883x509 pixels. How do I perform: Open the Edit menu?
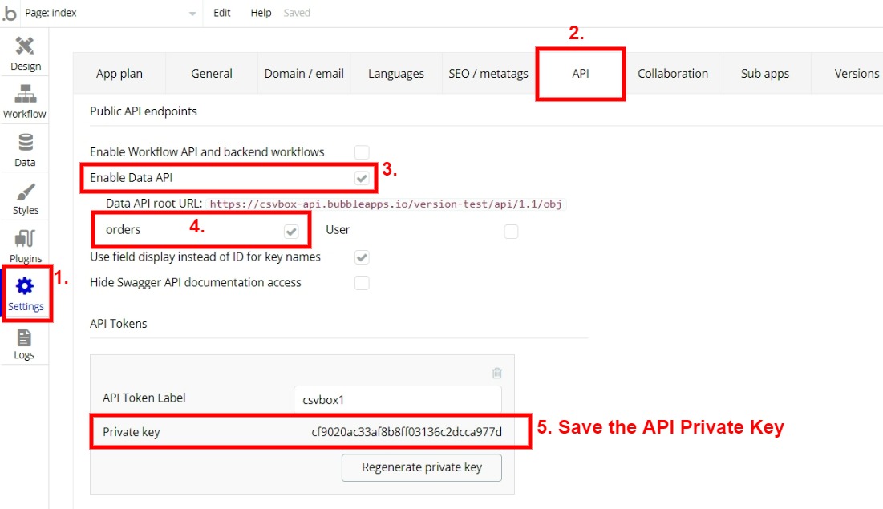click(222, 12)
